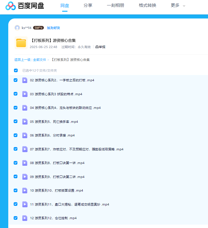Viewport: 208px width, 228px height.
Task: Click video icon for 10 打板版面设置
Action: click(x=25, y=190)
